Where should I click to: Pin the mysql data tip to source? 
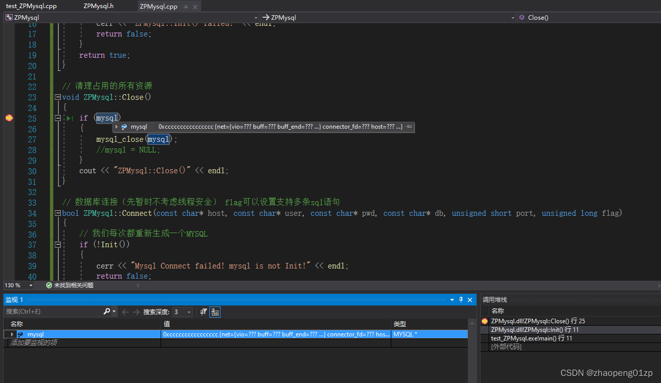pos(409,127)
